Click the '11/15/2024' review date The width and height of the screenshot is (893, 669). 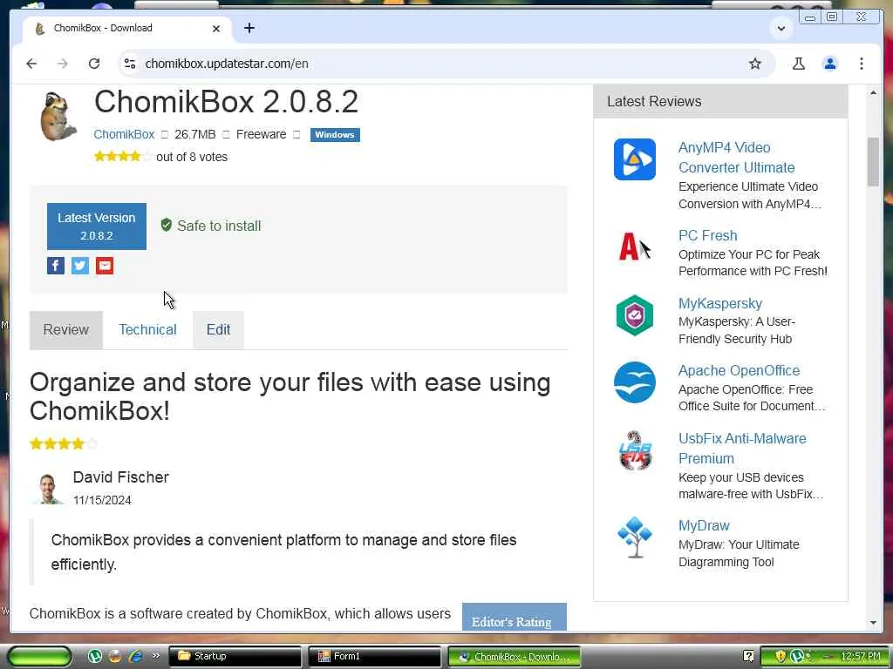click(x=102, y=500)
